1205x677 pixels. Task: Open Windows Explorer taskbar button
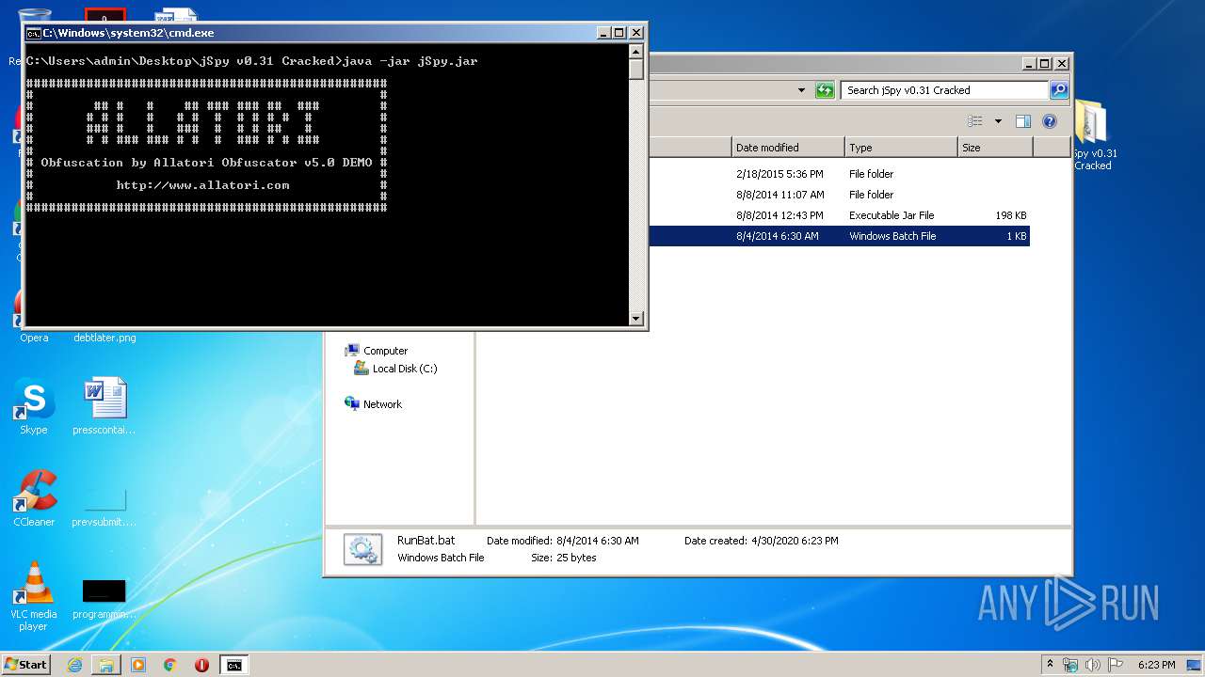pyautogui.click(x=106, y=665)
